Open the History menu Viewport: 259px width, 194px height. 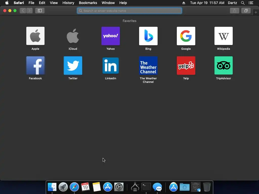click(68, 3)
